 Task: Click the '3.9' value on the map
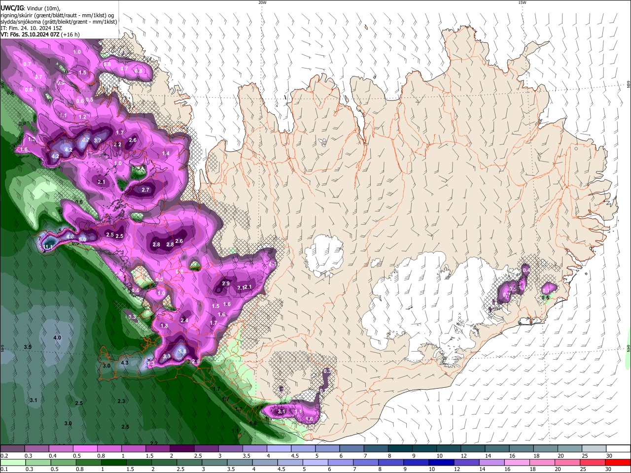click(x=167, y=357)
